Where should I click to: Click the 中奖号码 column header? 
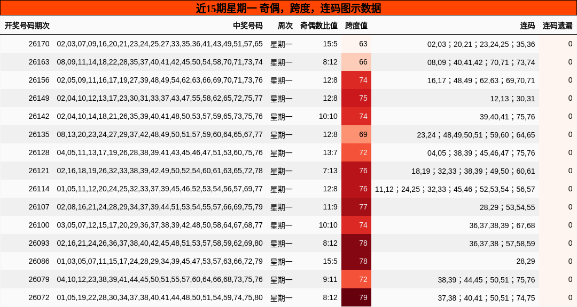[248, 26]
